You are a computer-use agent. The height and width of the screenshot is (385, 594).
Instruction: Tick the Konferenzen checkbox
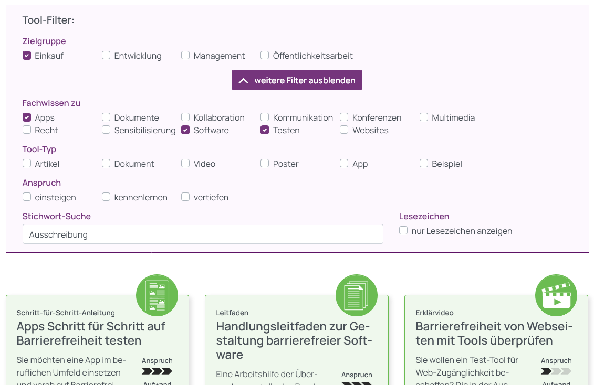coord(344,117)
